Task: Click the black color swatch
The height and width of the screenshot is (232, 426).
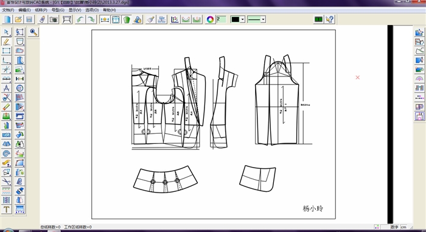Action: click(x=236, y=19)
